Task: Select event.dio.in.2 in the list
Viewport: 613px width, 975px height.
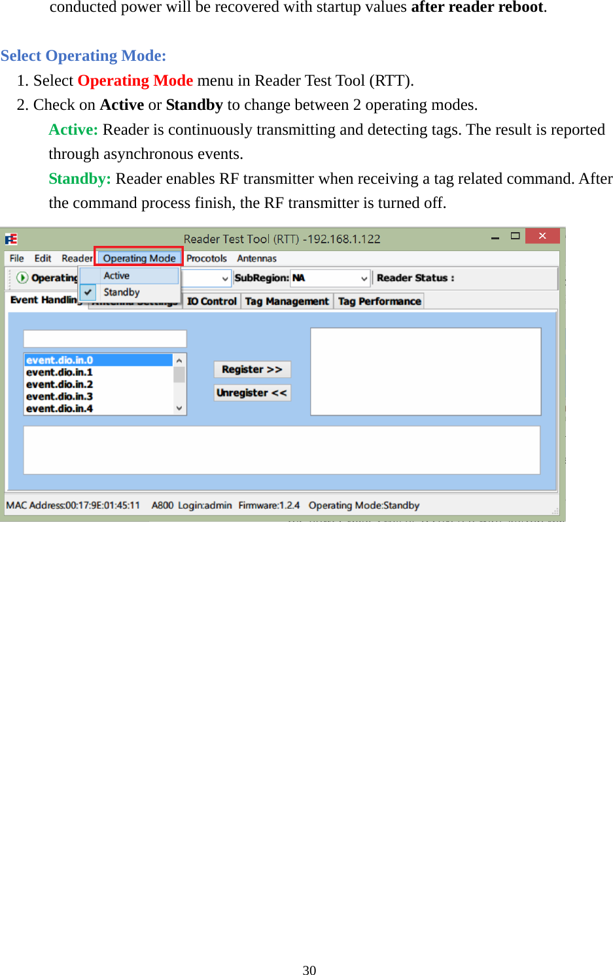Action: click(98, 385)
